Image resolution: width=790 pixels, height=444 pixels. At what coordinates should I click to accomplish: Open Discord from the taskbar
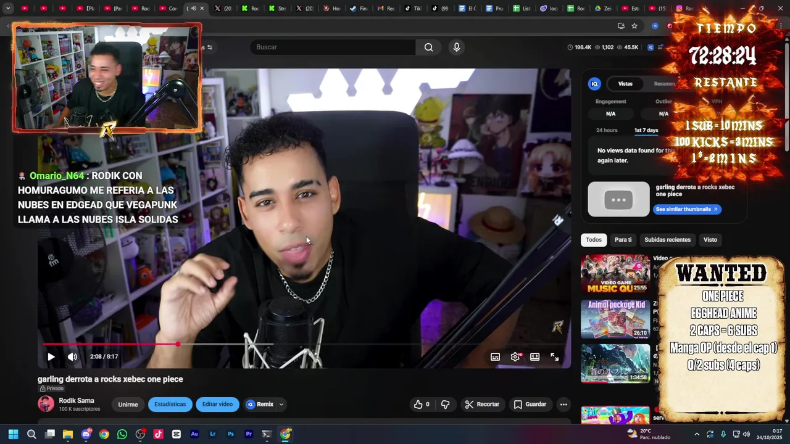tap(86, 434)
